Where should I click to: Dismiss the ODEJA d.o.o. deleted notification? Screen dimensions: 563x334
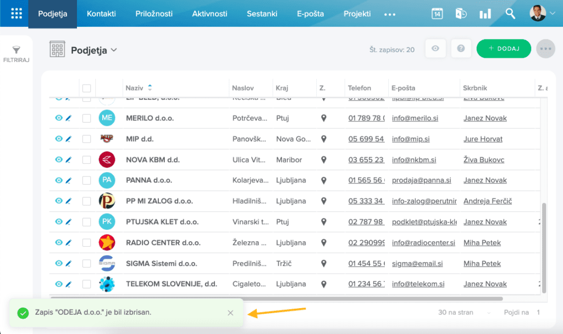230,313
